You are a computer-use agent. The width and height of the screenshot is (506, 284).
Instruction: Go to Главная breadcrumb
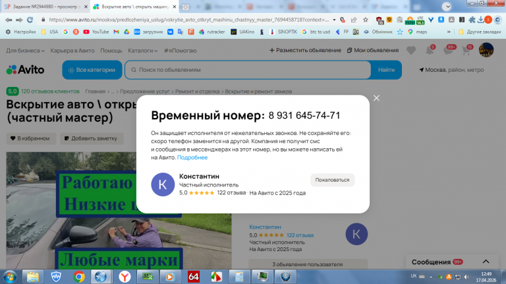95,92
